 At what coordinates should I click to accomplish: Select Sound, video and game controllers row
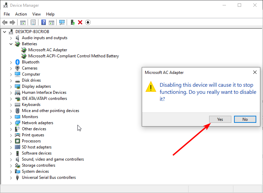point(53,159)
